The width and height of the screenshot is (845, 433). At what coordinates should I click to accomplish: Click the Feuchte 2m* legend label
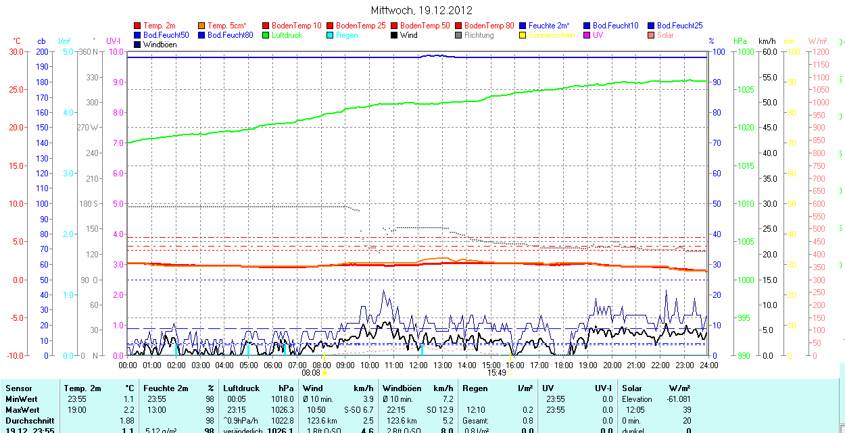coord(549,26)
